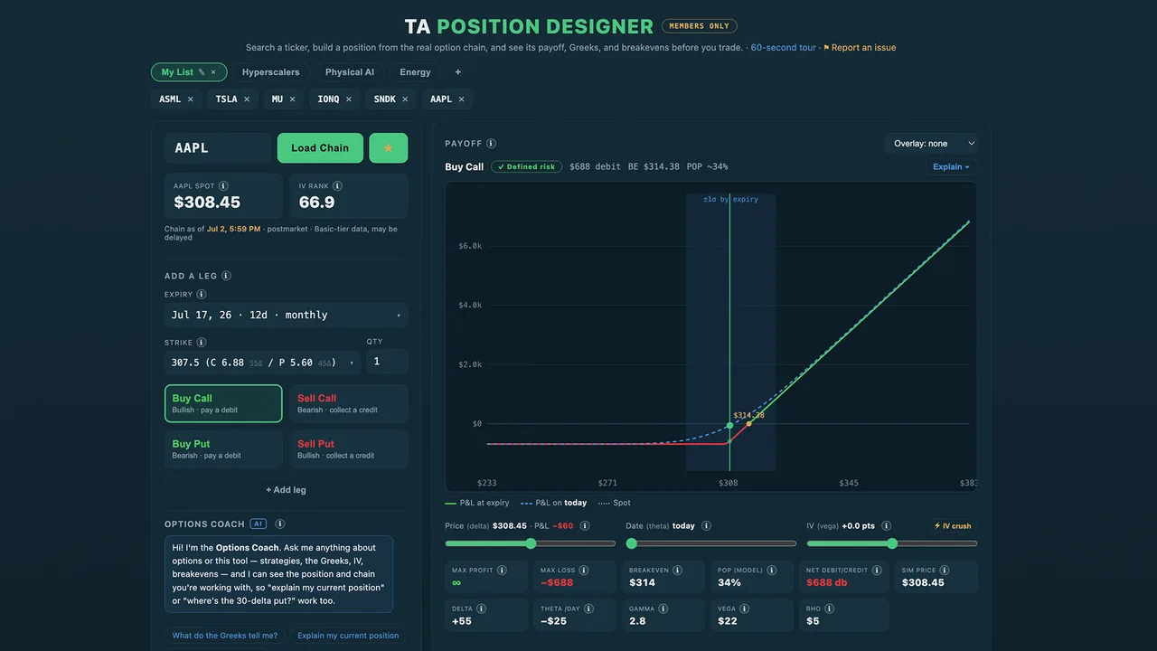Close the My List tab with its x
This screenshot has width=1157, height=651.
(x=213, y=72)
